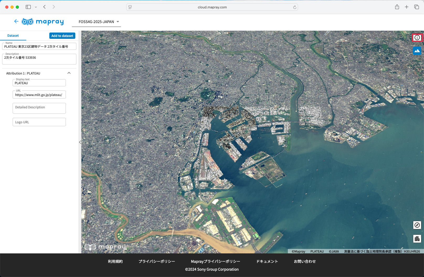Click the blue back arrow beside mapray logo
This screenshot has height=277, width=424.
(16, 22)
